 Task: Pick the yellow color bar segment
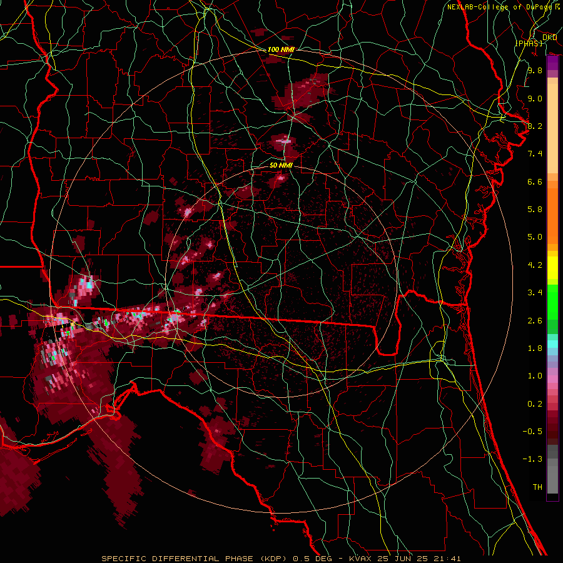click(552, 268)
